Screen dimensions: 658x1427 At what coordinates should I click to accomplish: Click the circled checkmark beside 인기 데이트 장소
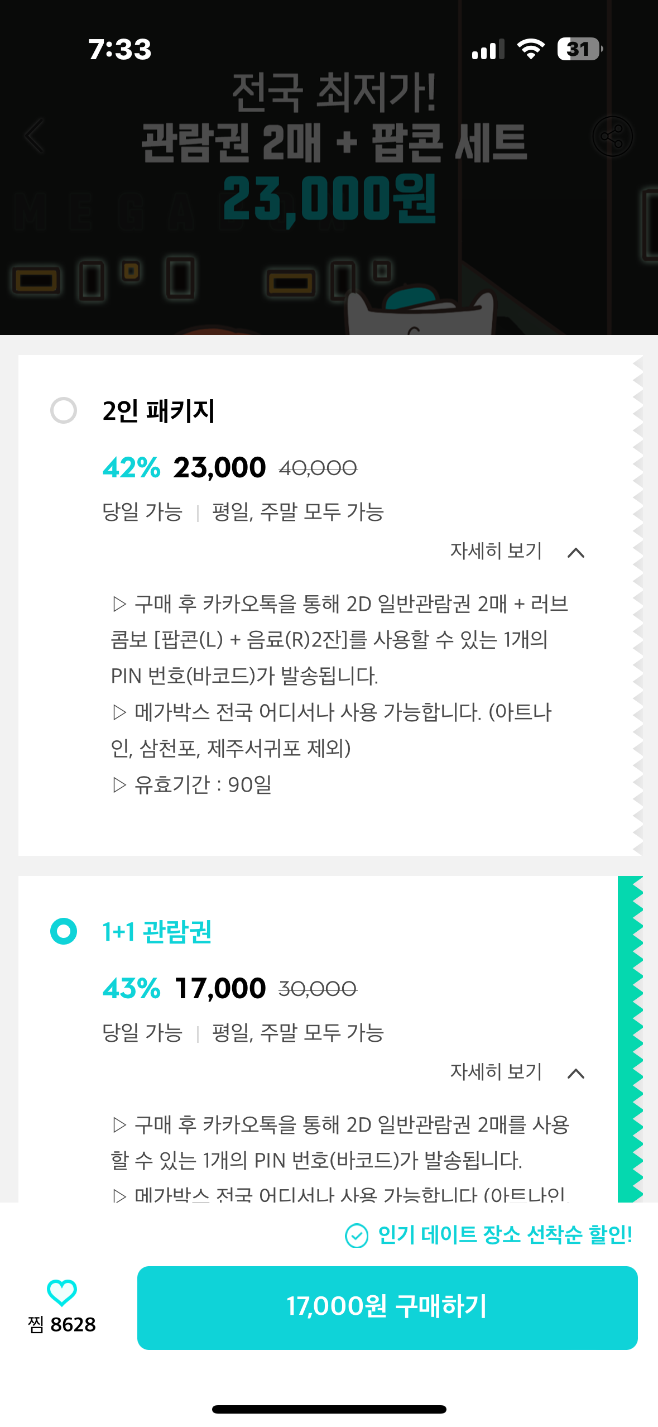point(357,1235)
